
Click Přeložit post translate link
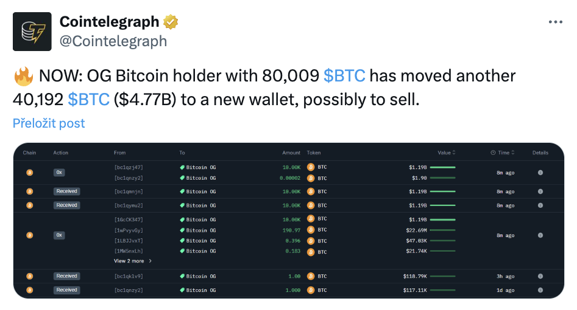(49, 123)
